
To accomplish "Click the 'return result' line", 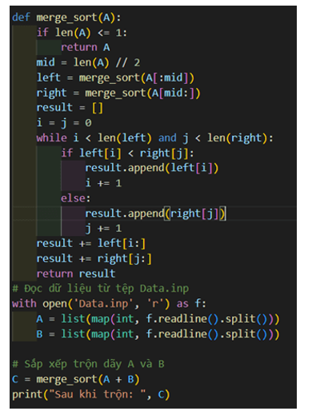I will pyautogui.click(x=76, y=273).
